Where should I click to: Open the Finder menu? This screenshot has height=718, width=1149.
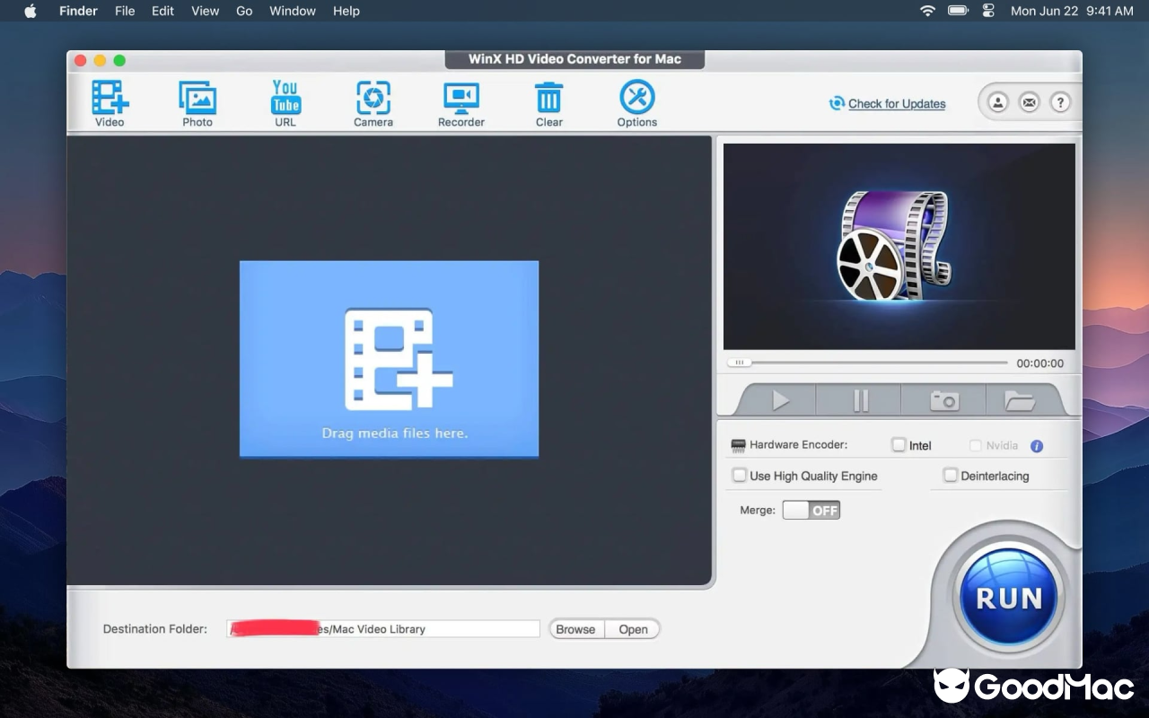pyautogui.click(x=78, y=11)
